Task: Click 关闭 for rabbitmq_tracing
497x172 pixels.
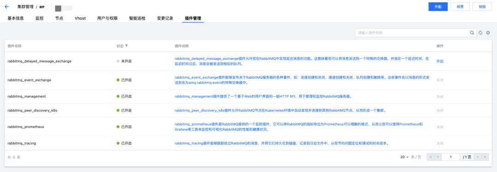Action: coord(440,143)
